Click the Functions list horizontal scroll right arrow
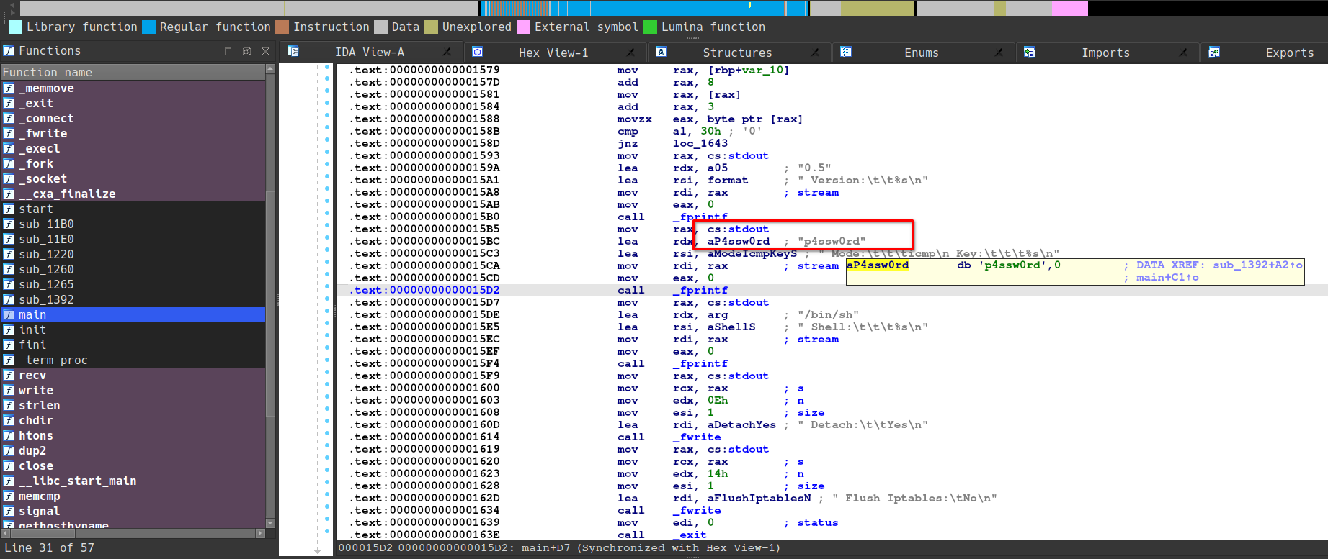 (x=260, y=533)
